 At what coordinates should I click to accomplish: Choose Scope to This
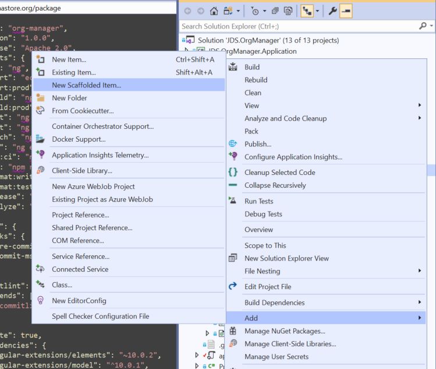[x=326, y=245]
